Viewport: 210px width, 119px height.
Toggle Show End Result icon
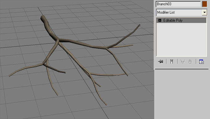pyautogui.click(x=172, y=62)
